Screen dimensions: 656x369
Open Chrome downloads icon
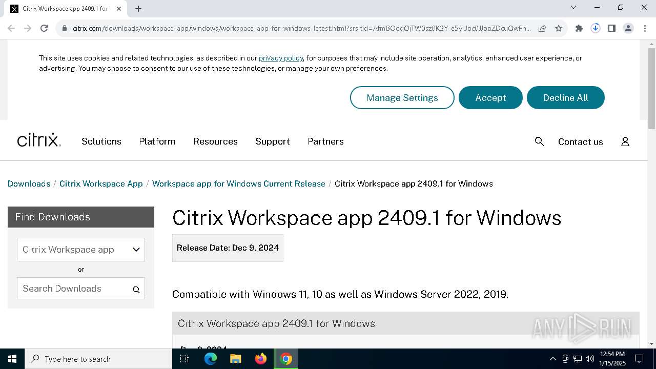[x=596, y=28]
